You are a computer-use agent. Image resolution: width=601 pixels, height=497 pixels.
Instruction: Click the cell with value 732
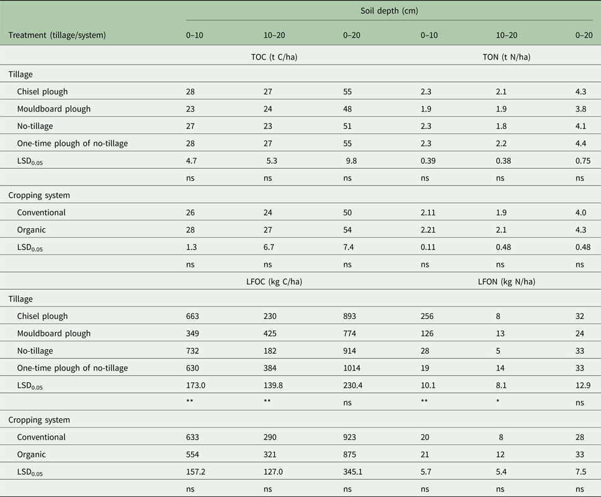192,351
